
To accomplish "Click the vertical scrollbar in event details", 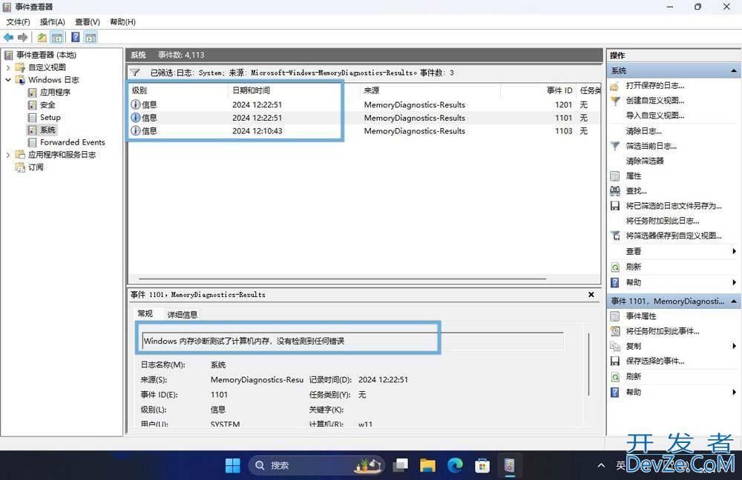I will click(588, 364).
